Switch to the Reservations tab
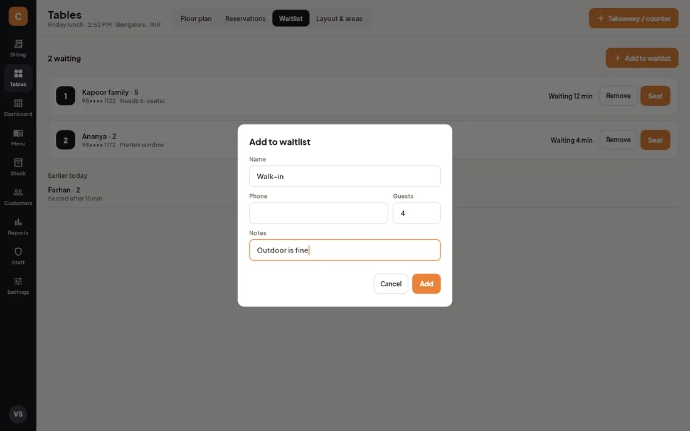Screen dimensions: 690x431 pos(245,18)
